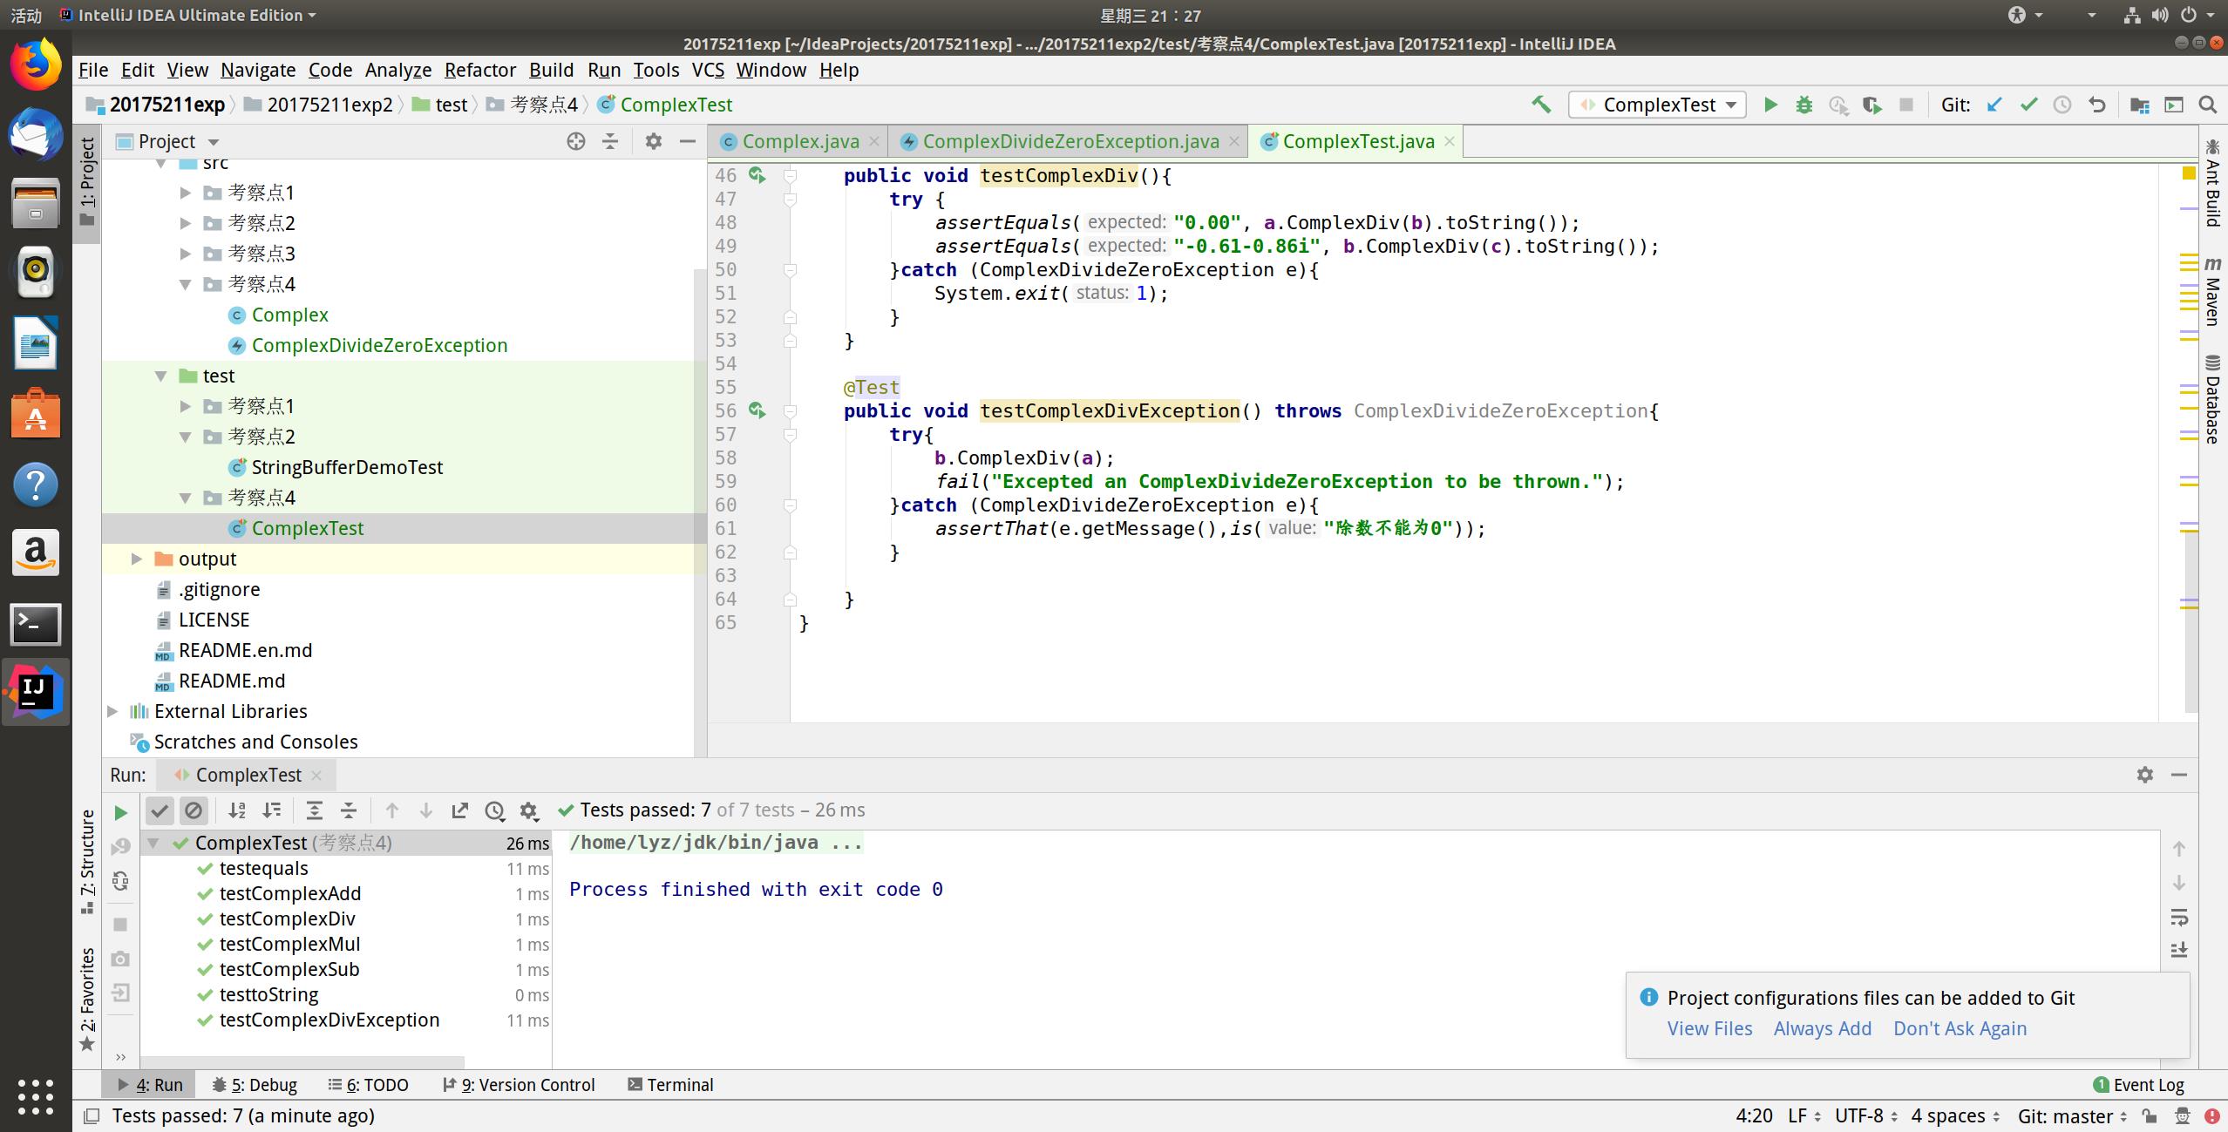Click sort by duration icon
The width and height of the screenshot is (2228, 1132).
pyautogui.click(x=272, y=810)
